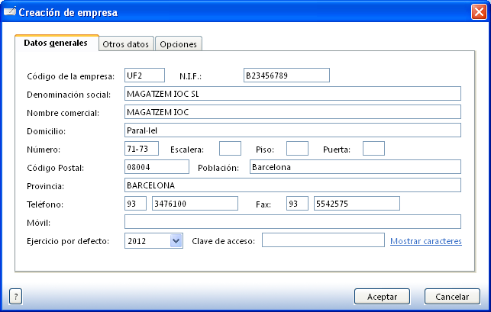Focus the N.I.F. input field
The height and width of the screenshot is (312, 491).
286,75
